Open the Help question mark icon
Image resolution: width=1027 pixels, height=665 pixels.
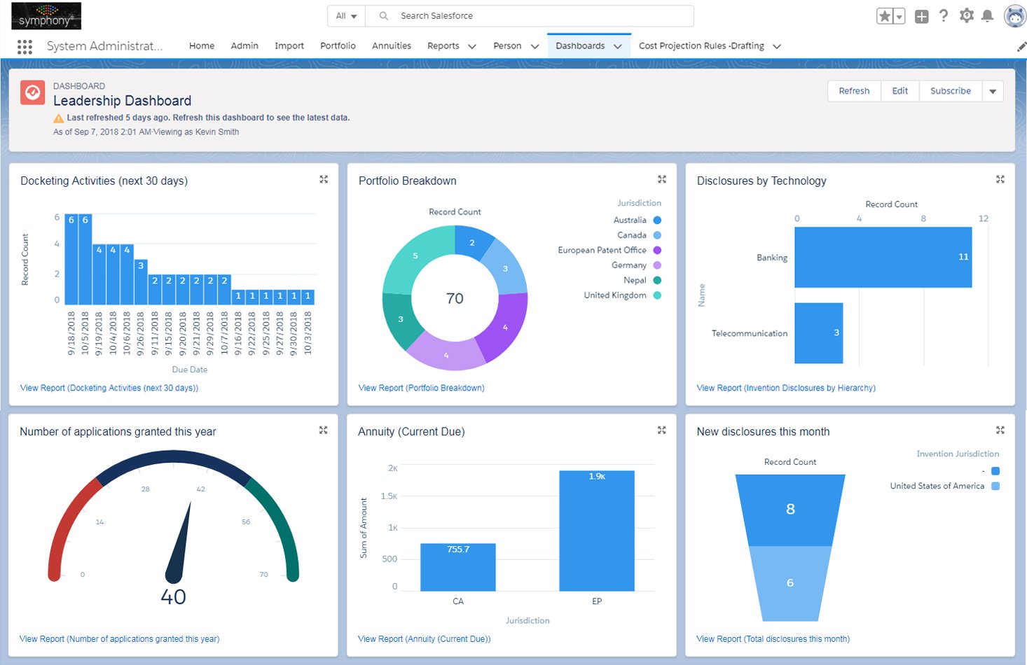[944, 16]
